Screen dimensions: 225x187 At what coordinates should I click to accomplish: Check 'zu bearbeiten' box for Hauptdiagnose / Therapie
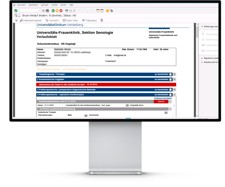(170, 74)
